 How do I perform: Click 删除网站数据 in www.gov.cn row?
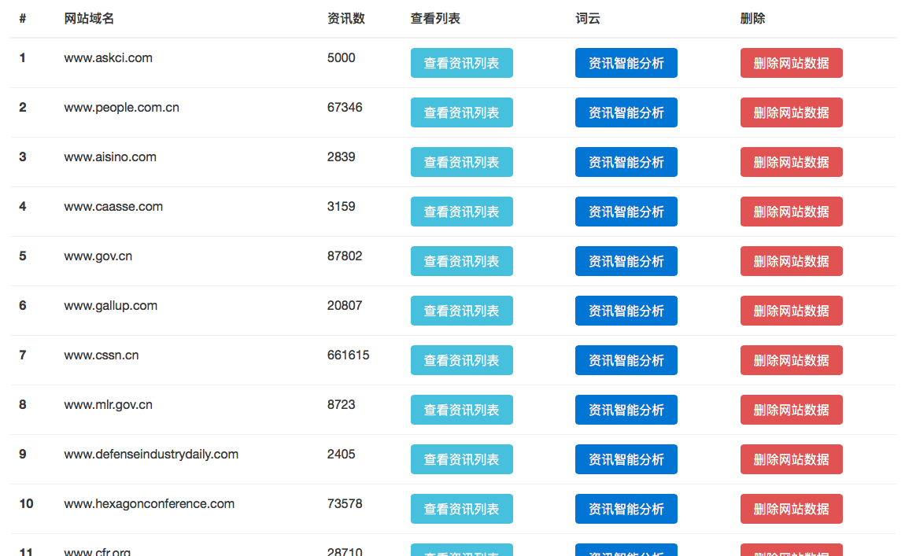[x=792, y=261]
